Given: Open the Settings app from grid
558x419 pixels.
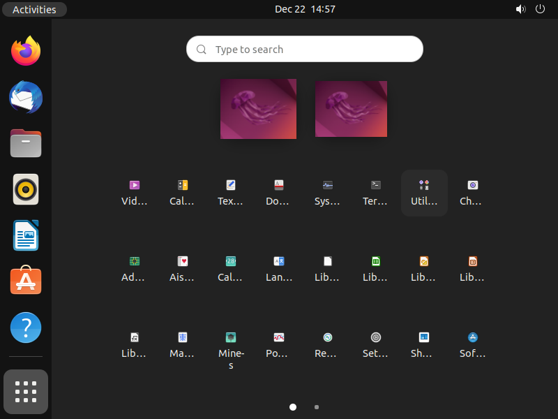Looking at the screenshot, I should (x=376, y=345).
